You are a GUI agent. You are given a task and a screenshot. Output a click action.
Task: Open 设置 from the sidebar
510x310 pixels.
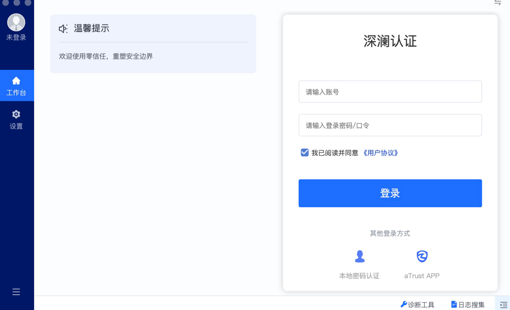(x=16, y=119)
